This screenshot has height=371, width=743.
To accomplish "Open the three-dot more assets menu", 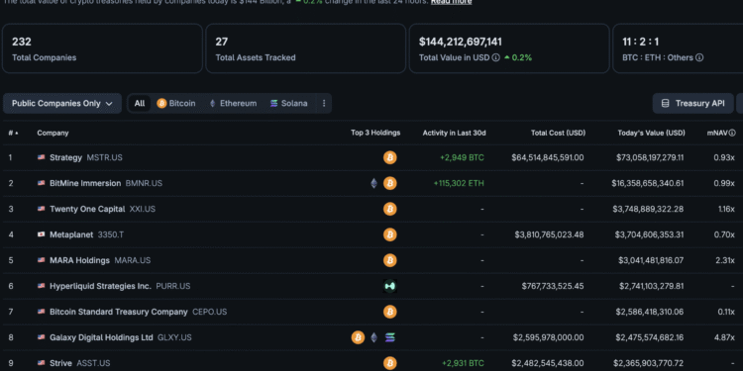I will (324, 103).
